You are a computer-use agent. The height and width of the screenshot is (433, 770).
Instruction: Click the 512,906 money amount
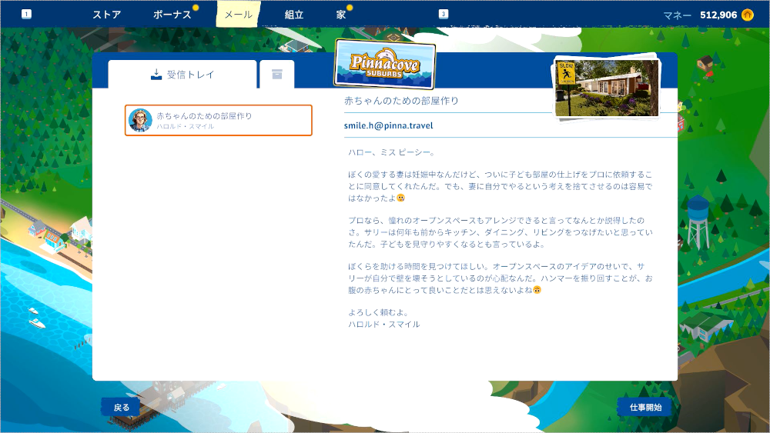[718, 15]
